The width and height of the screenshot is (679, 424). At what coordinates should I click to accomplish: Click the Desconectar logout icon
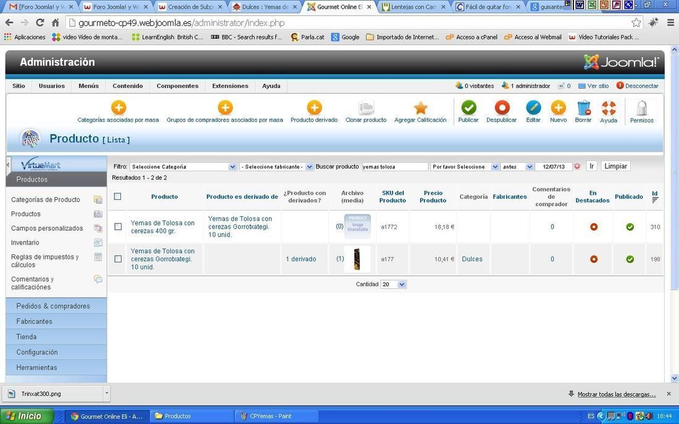[620, 86]
